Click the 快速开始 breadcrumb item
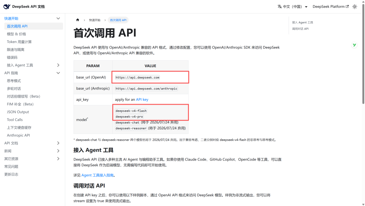Image resolution: width=365 pixels, height=206 pixels. tap(95, 20)
